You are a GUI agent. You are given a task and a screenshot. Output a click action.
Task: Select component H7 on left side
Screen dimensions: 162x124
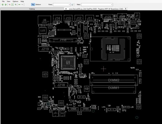(45, 74)
